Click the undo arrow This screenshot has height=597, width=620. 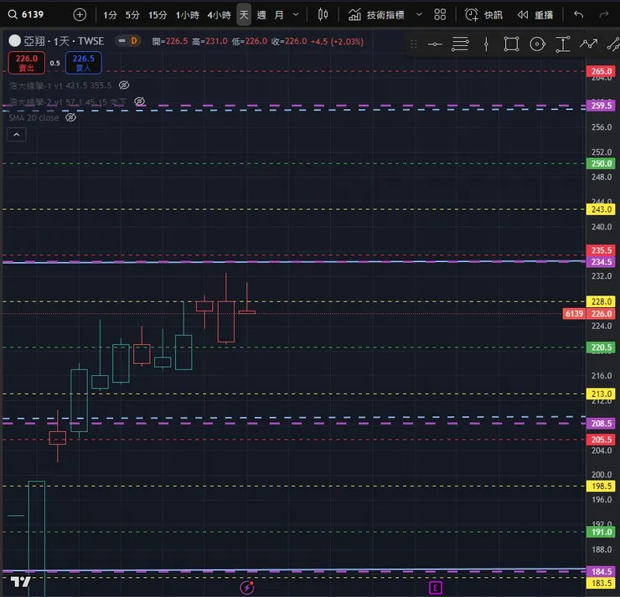[578, 15]
